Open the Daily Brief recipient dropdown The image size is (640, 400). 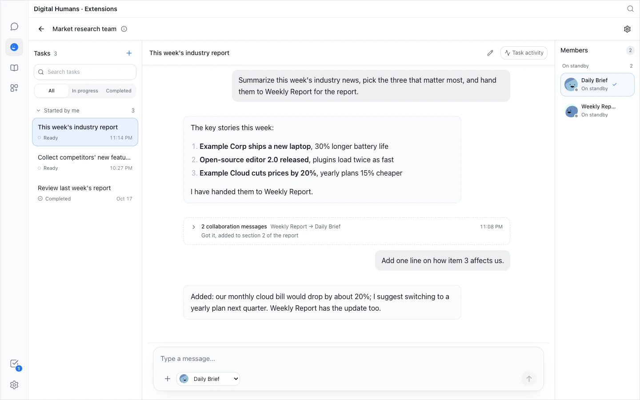pos(208,379)
